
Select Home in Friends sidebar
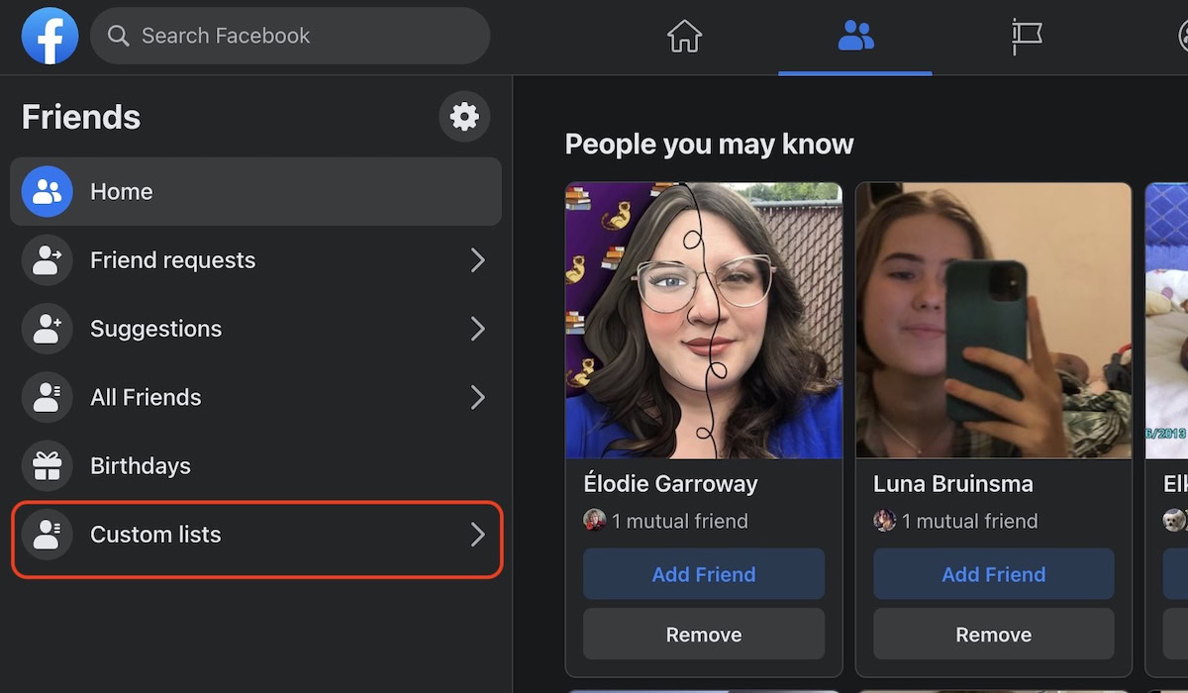(x=255, y=192)
